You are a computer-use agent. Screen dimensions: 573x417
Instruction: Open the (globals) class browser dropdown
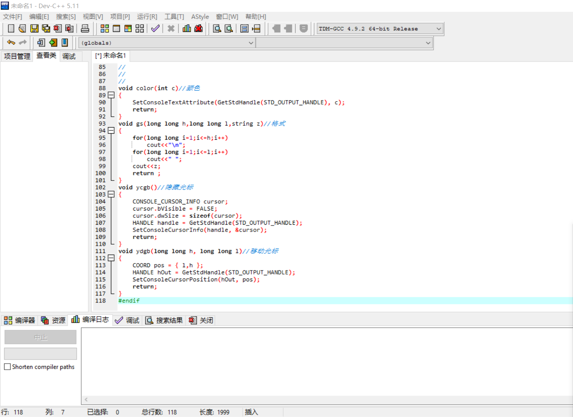point(251,43)
